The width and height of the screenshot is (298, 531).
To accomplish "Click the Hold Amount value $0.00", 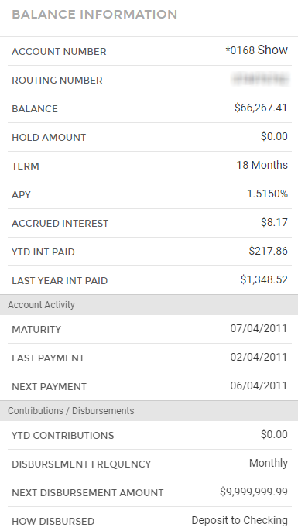I will click(274, 136).
